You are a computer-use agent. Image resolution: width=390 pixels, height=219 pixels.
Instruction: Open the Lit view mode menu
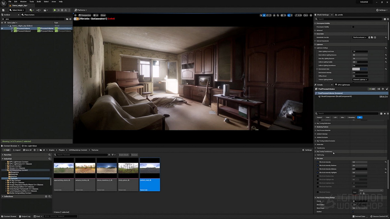pos(96,15)
